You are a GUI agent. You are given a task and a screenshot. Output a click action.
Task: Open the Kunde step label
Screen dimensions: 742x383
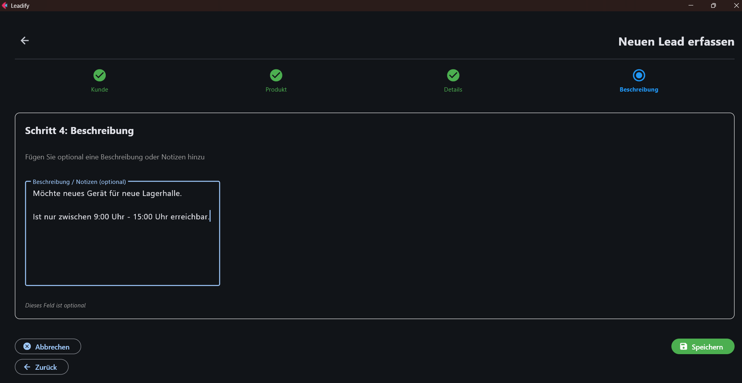[99, 90]
